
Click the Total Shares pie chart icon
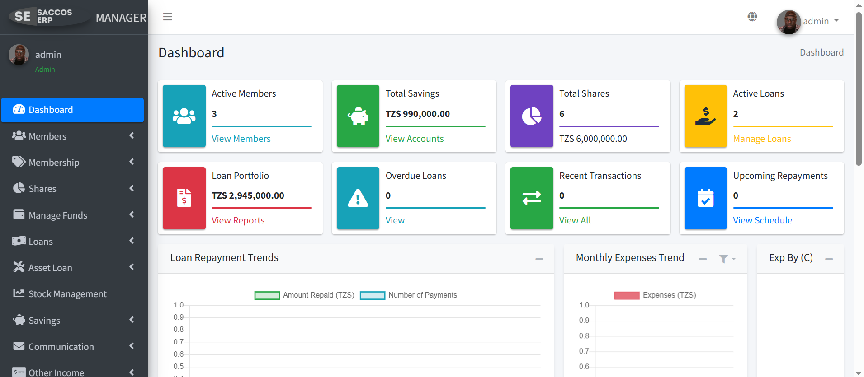(x=532, y=116)
